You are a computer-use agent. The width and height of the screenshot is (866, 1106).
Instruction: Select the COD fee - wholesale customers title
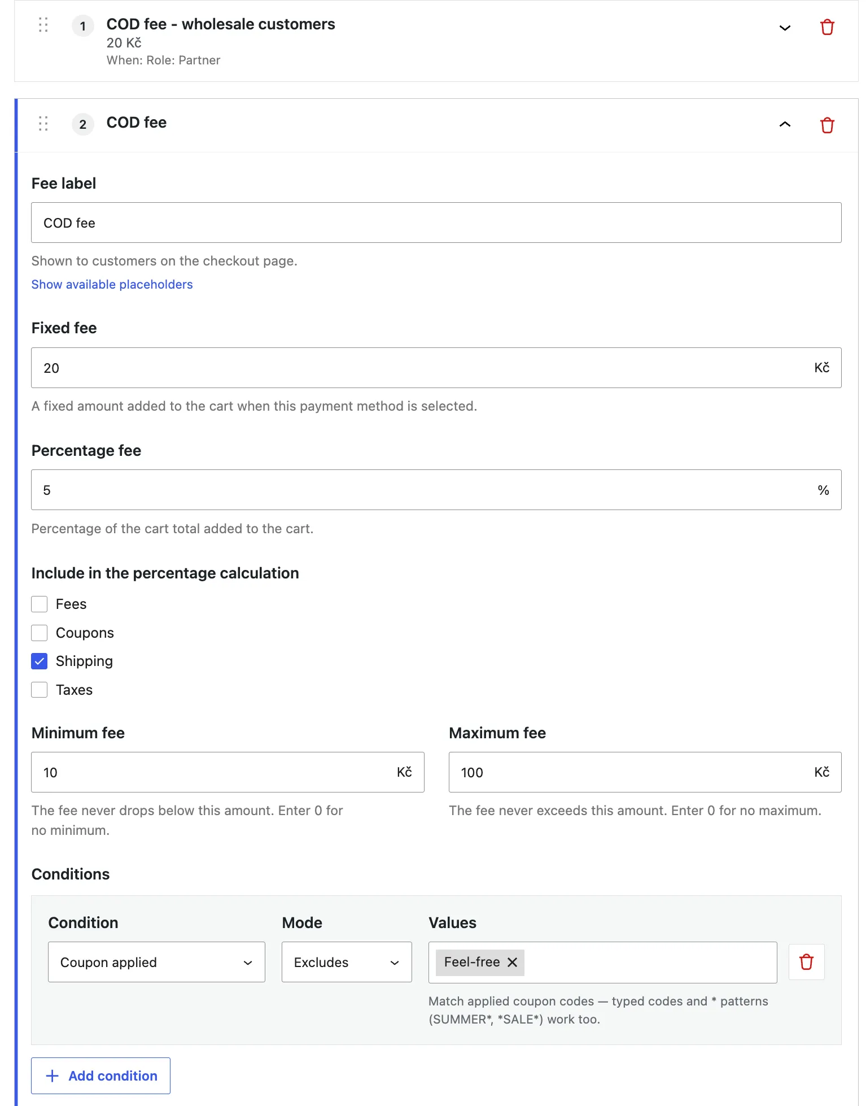click(221, 24)
